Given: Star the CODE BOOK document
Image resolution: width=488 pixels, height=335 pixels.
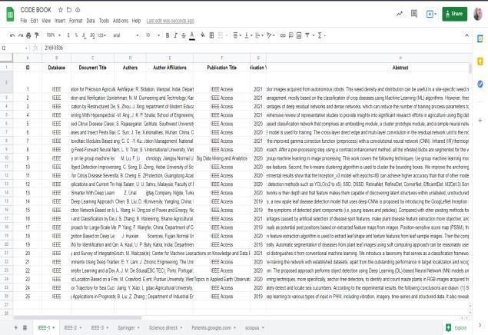Looking at the screenshot, I should point(61,10).
